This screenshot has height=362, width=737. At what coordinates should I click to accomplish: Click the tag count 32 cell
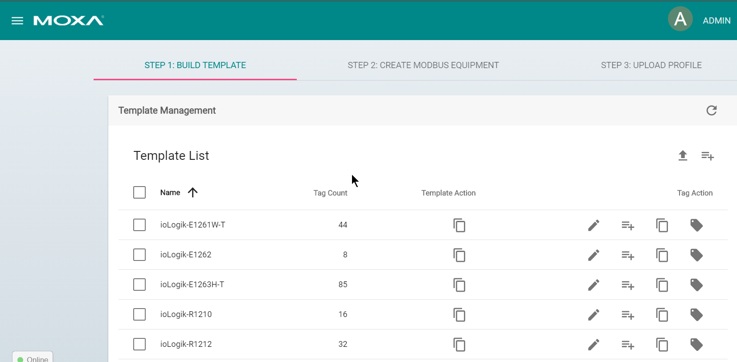tap(343, 344)
